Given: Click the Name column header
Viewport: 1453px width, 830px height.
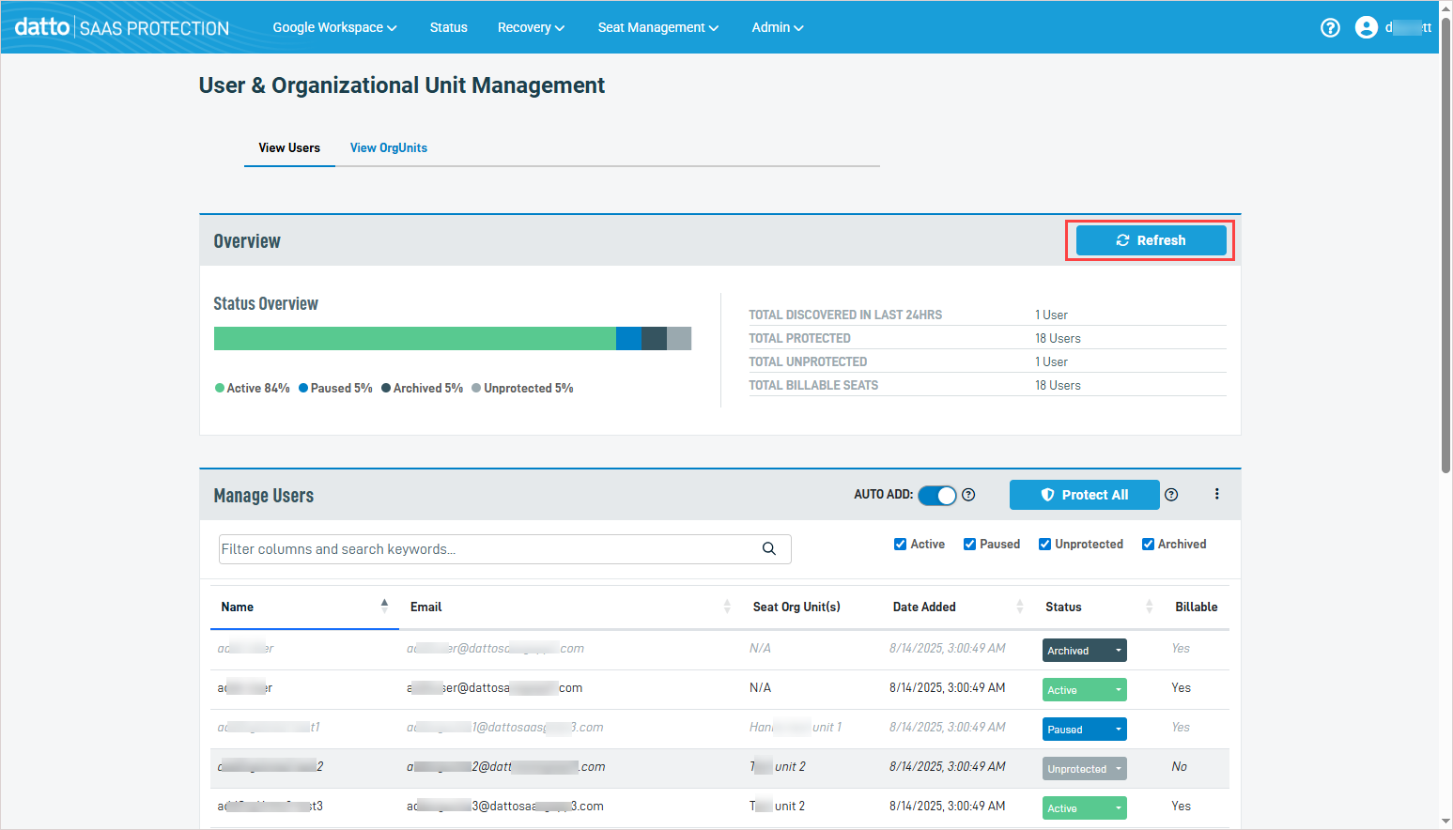Looking at the screenshot, I should tap(238, 607).
